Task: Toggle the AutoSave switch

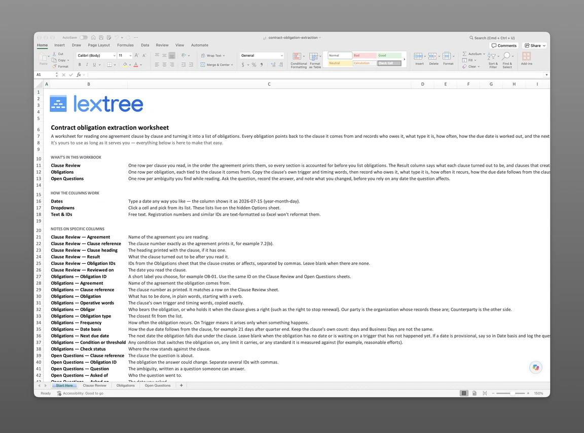Action: pyautogui.click(x=84, y=37)
